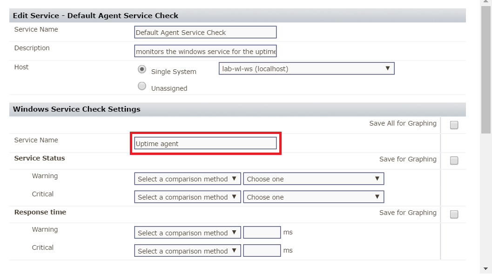This screenshot has height=274, width=492.
Task: Click Response time Critical ms input box
Action: click(x=262, y=251)
